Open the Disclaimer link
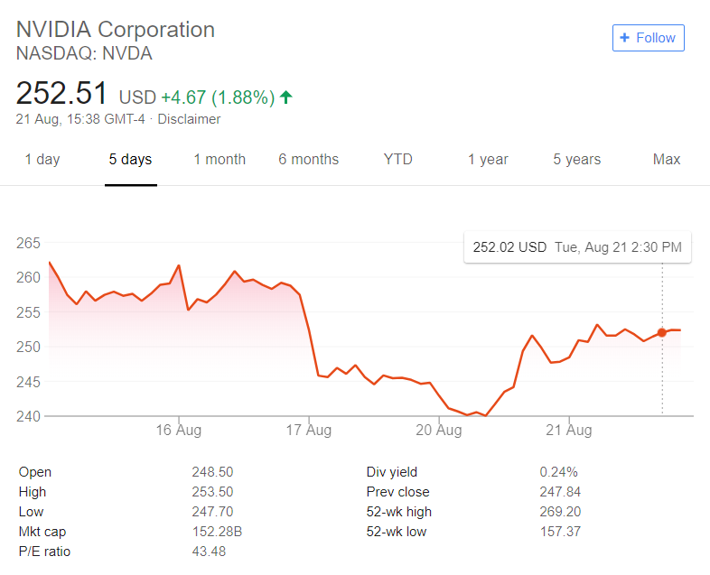Image resolution: width=710 pixels, height=575 pixels. 189,119
